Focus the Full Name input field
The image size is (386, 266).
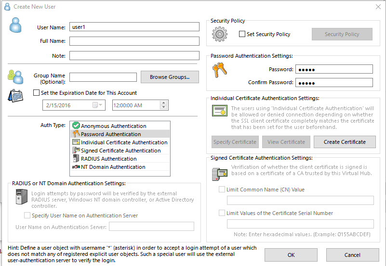(x=134, y=41)
